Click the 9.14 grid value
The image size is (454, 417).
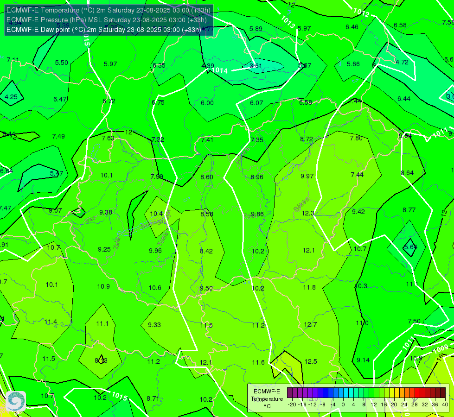[363, 360]
